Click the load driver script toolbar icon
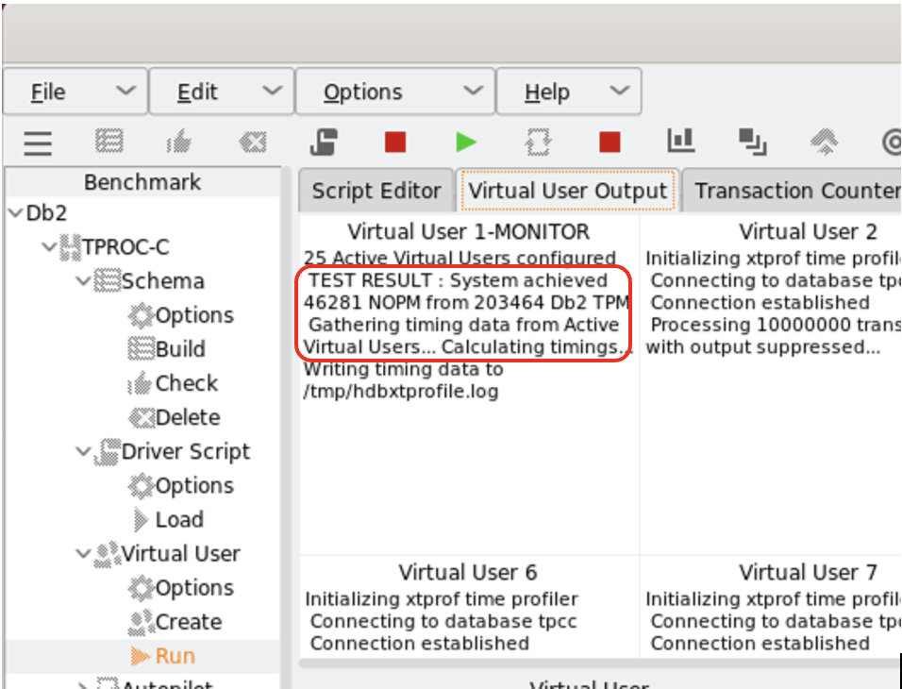The height and width of the screenshot is (689, 902). click(324, 142)
